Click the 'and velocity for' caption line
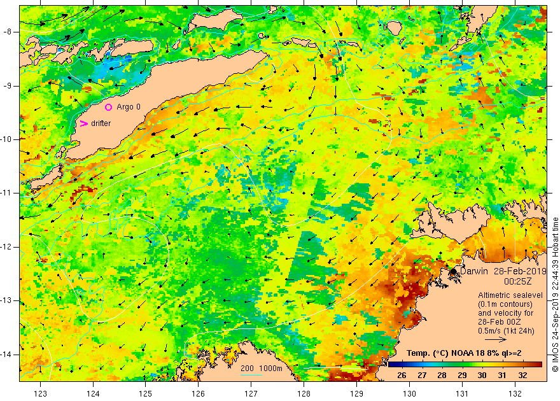The height and width of the screenshot is (401, 560). 506,313
